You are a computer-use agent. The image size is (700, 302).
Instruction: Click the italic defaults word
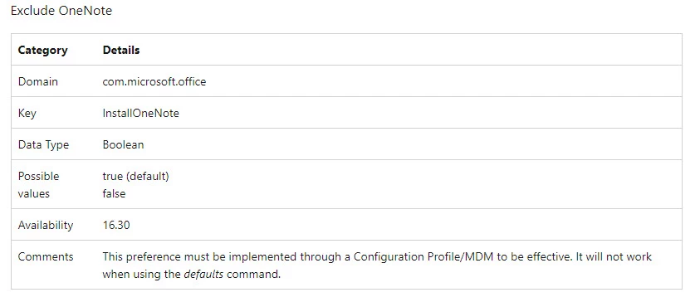(x=203, y=275)
